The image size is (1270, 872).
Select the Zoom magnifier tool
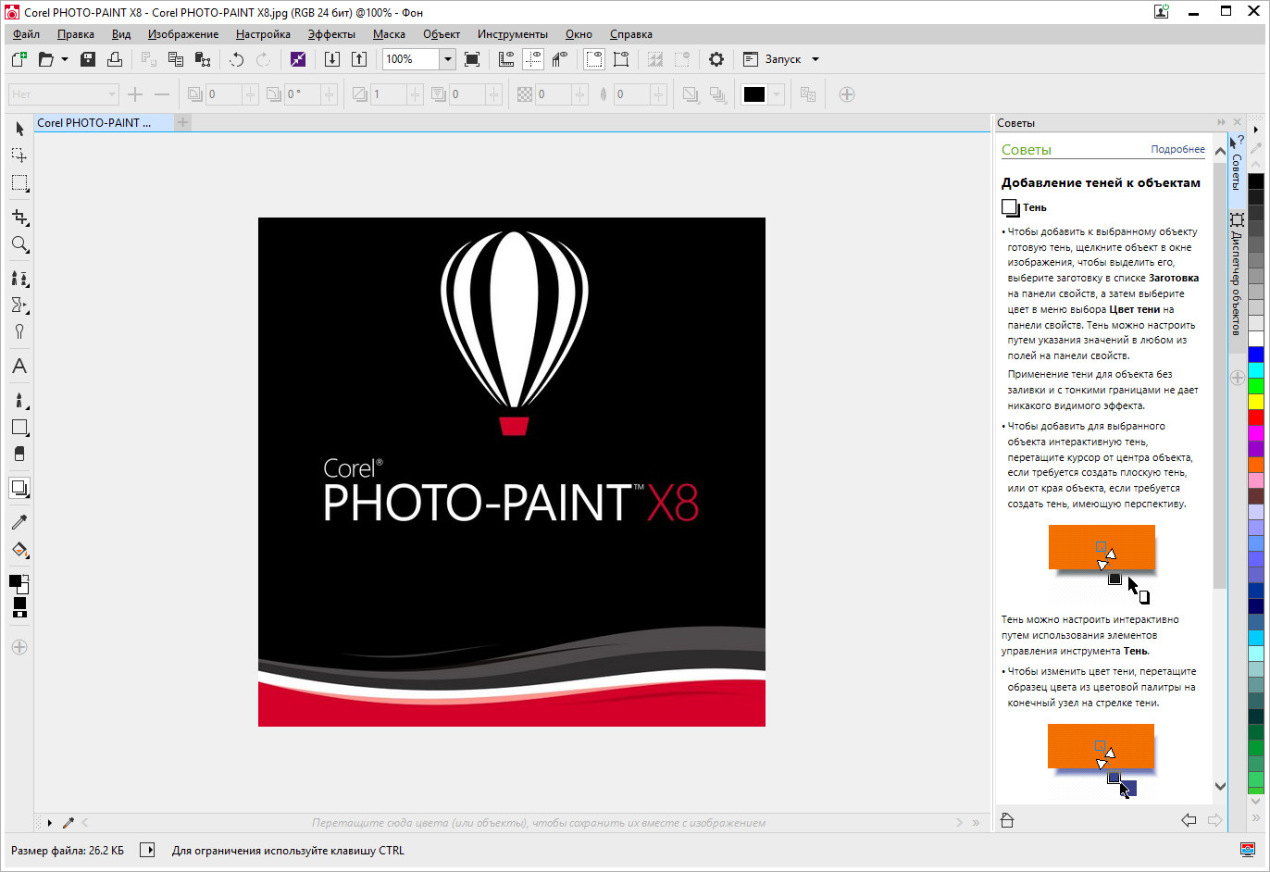tap(19, 244)
